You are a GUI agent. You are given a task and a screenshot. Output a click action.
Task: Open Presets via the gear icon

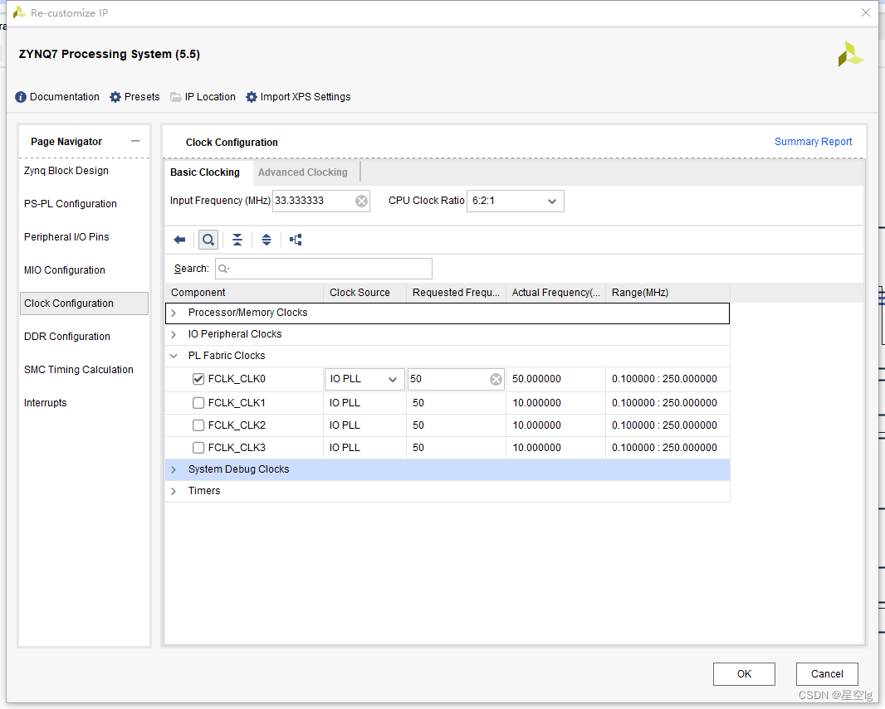point(115,97)
